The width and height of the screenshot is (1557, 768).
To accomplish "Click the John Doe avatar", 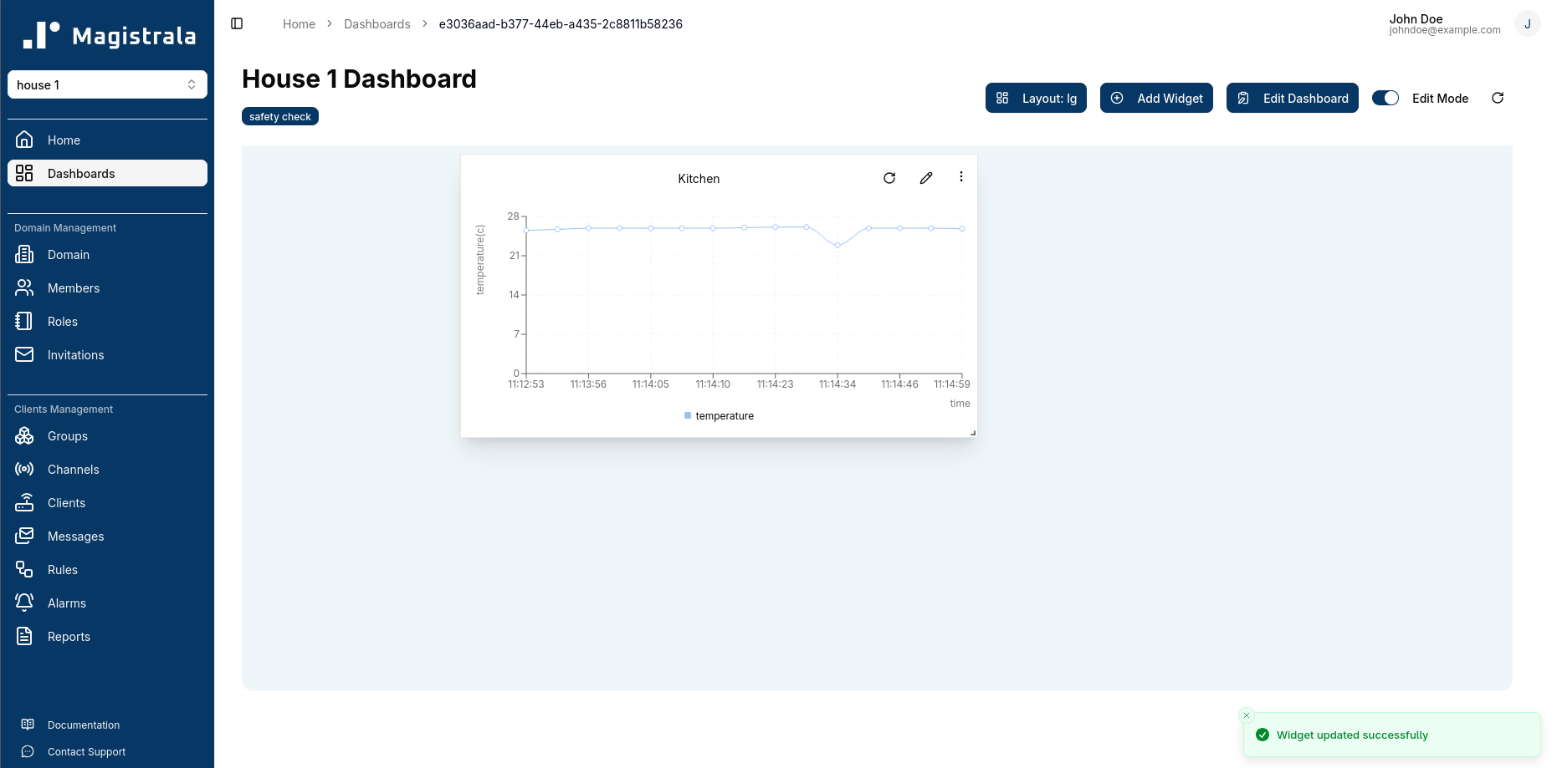I will (1528, 23).
